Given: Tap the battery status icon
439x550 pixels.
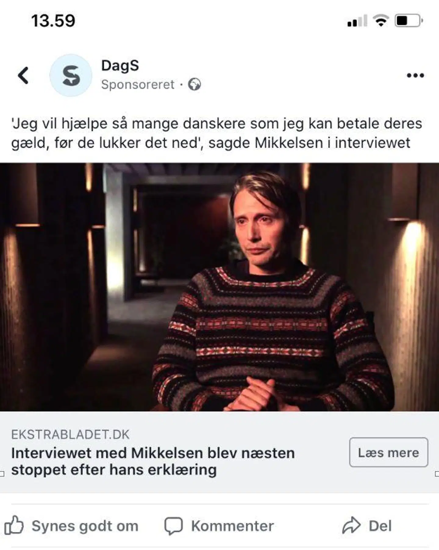Looking at the screenshot, I should pyautogui.click(x=409, y=21).
